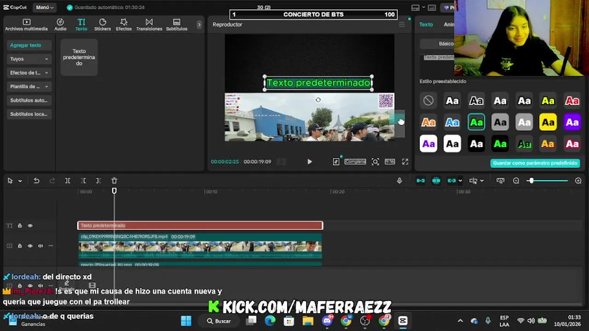This screenshot has width=589, height=331.
Task: Expand more top toolbar tabs arrow
Action: (x=199, y=25)
